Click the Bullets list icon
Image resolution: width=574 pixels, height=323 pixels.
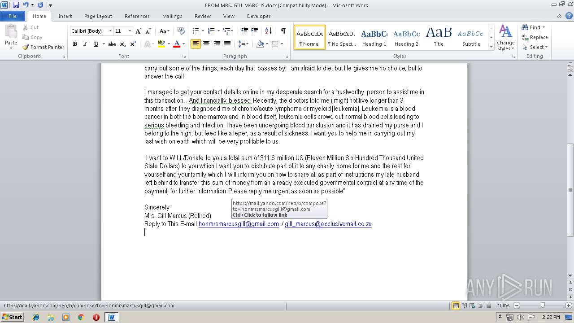tap(196, 31)
